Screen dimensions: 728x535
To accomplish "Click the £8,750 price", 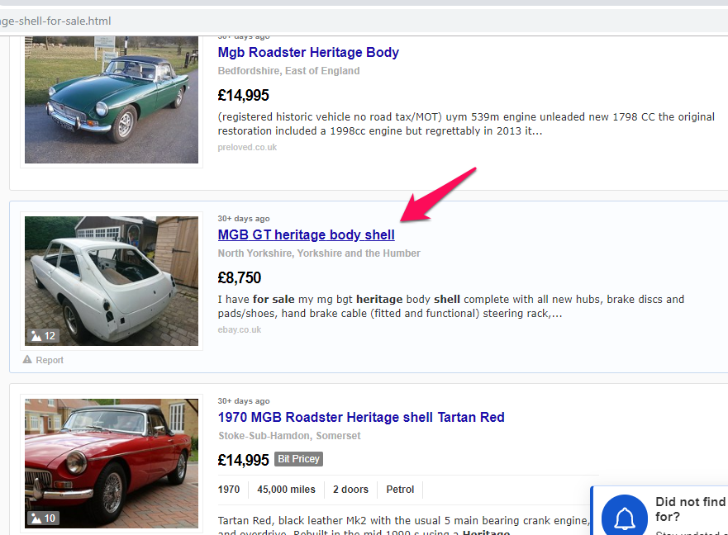I will [x=240, y=278].
